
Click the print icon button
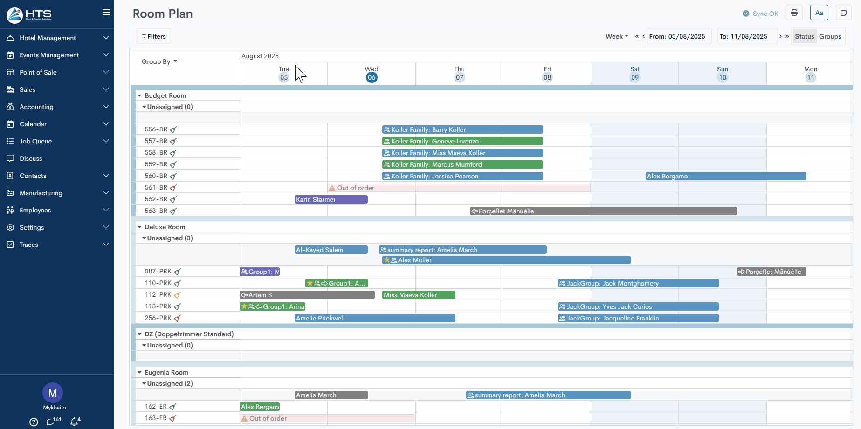click(794, 13)
